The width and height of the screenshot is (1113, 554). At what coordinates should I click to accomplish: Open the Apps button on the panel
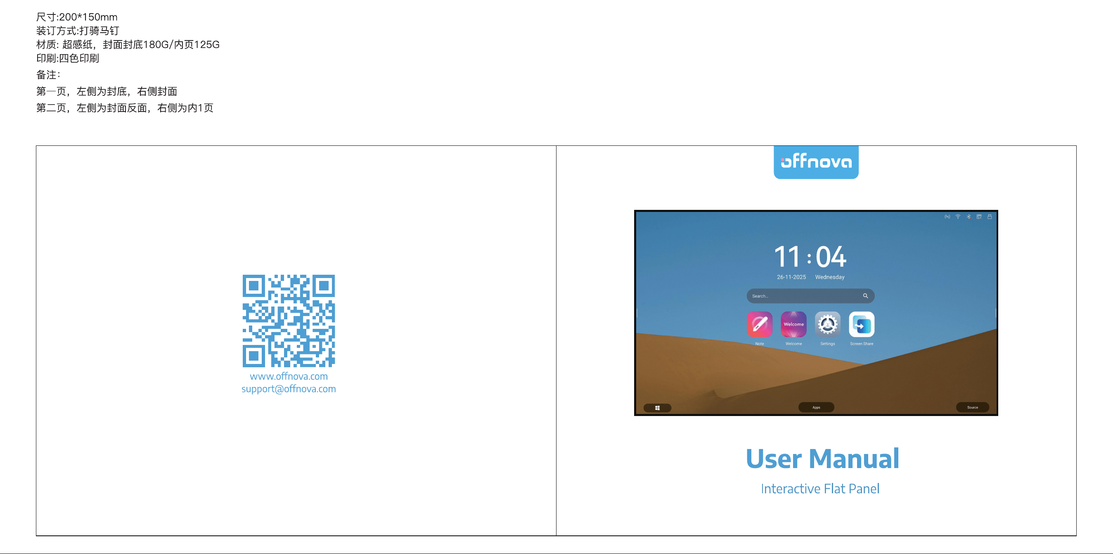pyautogui.click(x=816, y=407)
